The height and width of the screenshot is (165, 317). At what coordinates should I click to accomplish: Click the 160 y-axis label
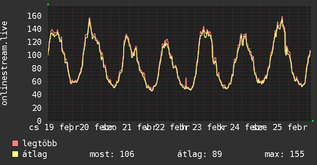click(34, 16)
